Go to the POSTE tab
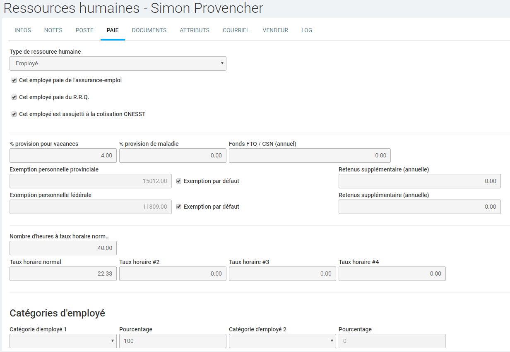Viewport: 510px width, 352px height. click(x=84, y=30)
